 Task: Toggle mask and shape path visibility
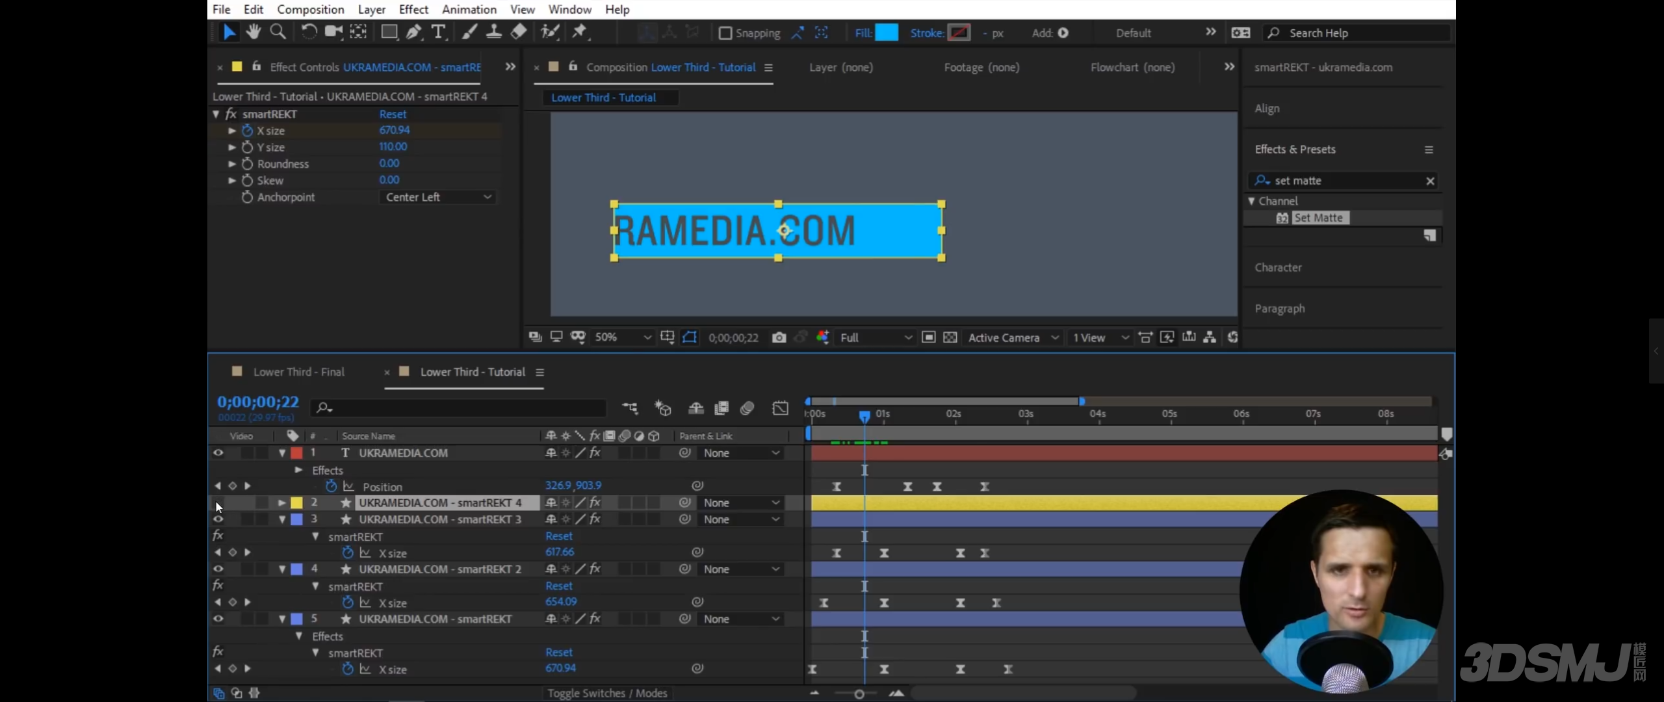click(x=689, y=337)
